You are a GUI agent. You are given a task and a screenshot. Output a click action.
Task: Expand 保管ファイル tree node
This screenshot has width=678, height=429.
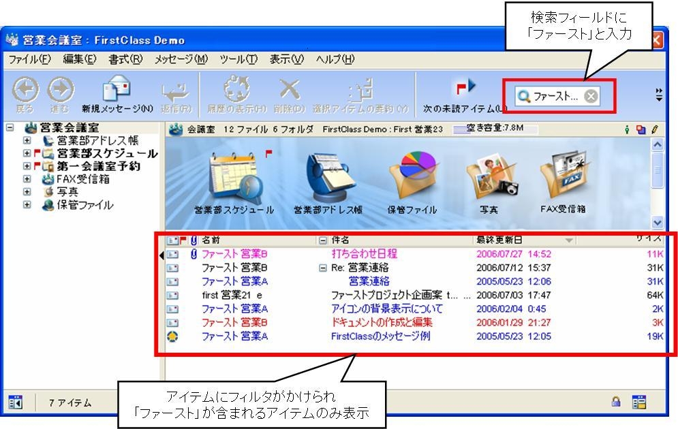27,205
